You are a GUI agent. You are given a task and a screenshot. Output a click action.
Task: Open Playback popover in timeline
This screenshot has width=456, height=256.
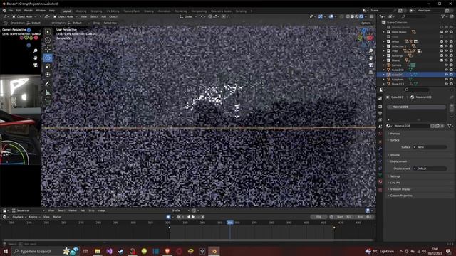pyautogui.click(x=19, y=217)
